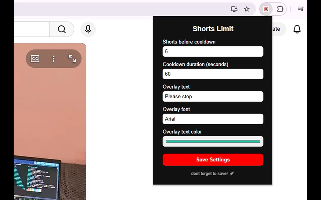The height and width of the screenshot is (200, 321).
Task: Click the Overlay font field showing Arial
Action: [213, 119]
